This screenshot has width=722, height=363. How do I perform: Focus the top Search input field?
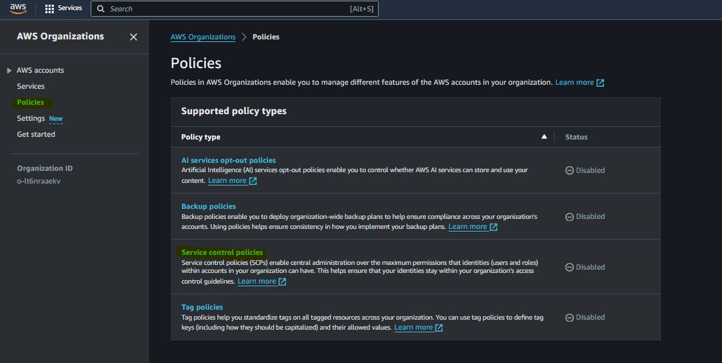point(227,9)
